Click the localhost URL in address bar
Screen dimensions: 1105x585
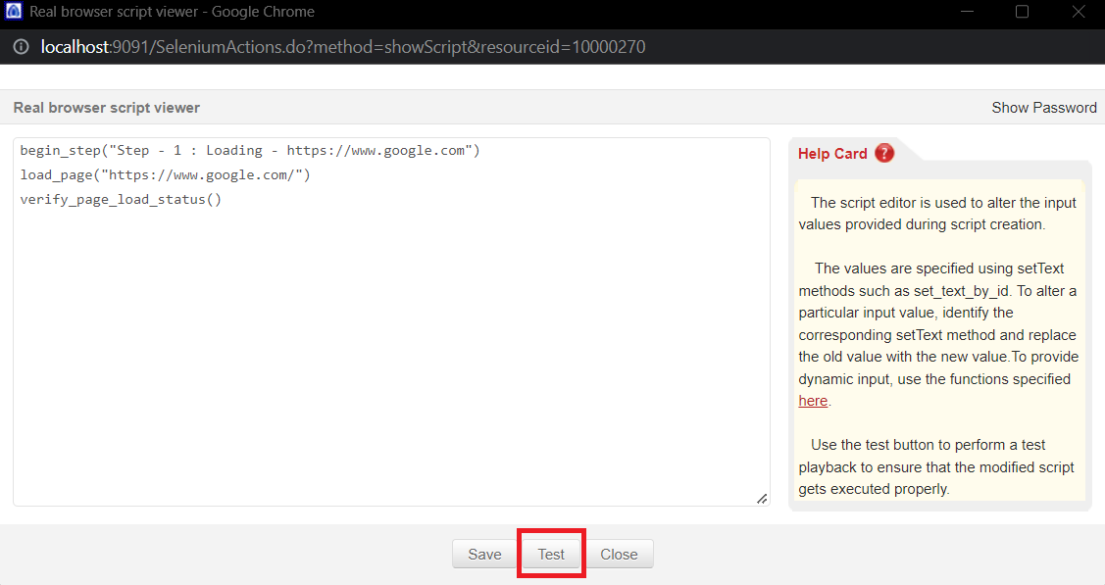[342, 46]
